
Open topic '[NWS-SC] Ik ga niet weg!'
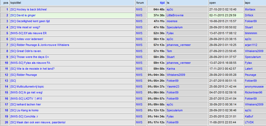26,93
